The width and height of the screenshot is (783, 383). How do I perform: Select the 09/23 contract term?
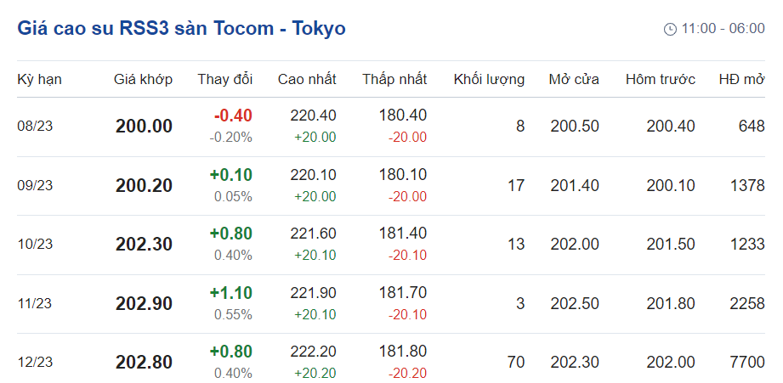click(x=35, y=186)
